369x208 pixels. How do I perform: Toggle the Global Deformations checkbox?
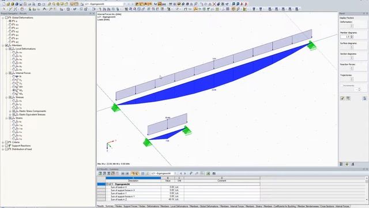point(6,17)
